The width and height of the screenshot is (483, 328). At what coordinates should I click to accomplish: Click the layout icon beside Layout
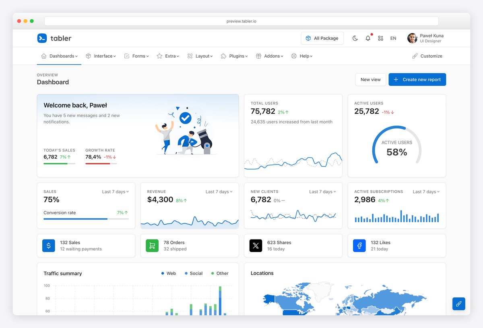(x=190, y=56)
